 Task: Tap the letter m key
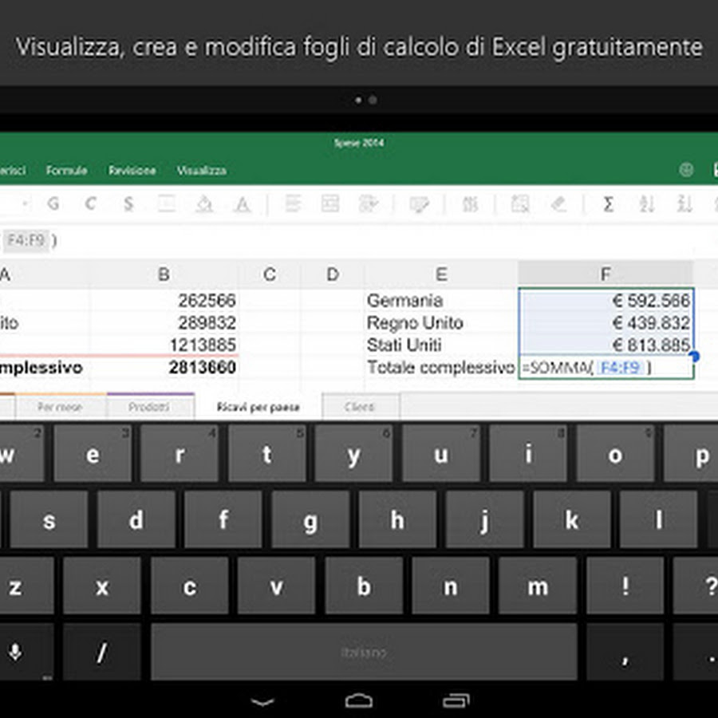tap(538, 586)
